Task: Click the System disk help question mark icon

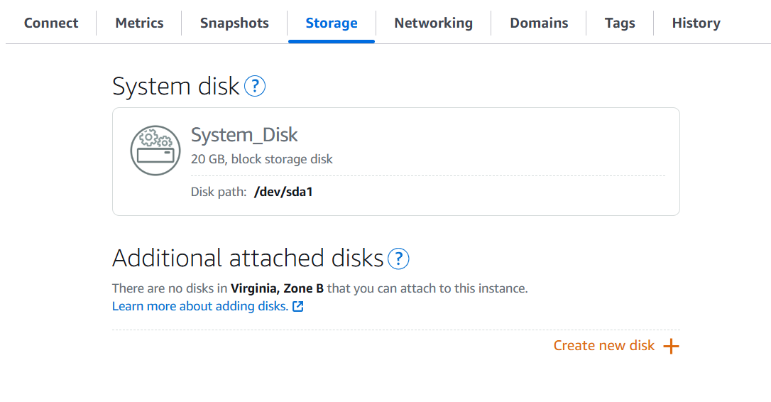Action: tap(255, 86)
